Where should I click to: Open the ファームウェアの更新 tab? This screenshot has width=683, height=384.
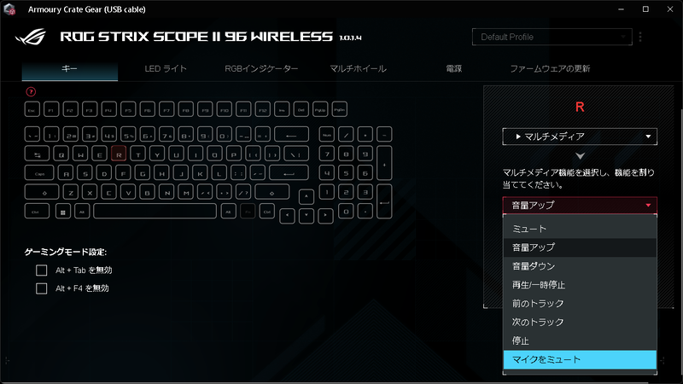pos(550,69)
